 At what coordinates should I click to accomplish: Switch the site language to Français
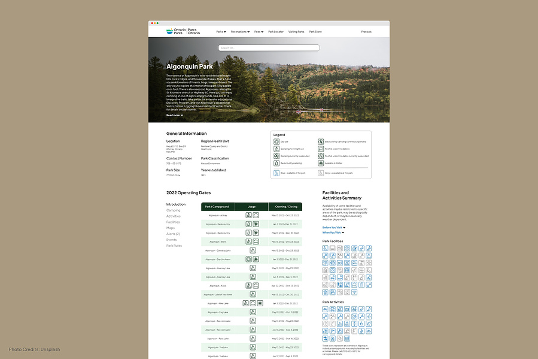coord(366,32)
